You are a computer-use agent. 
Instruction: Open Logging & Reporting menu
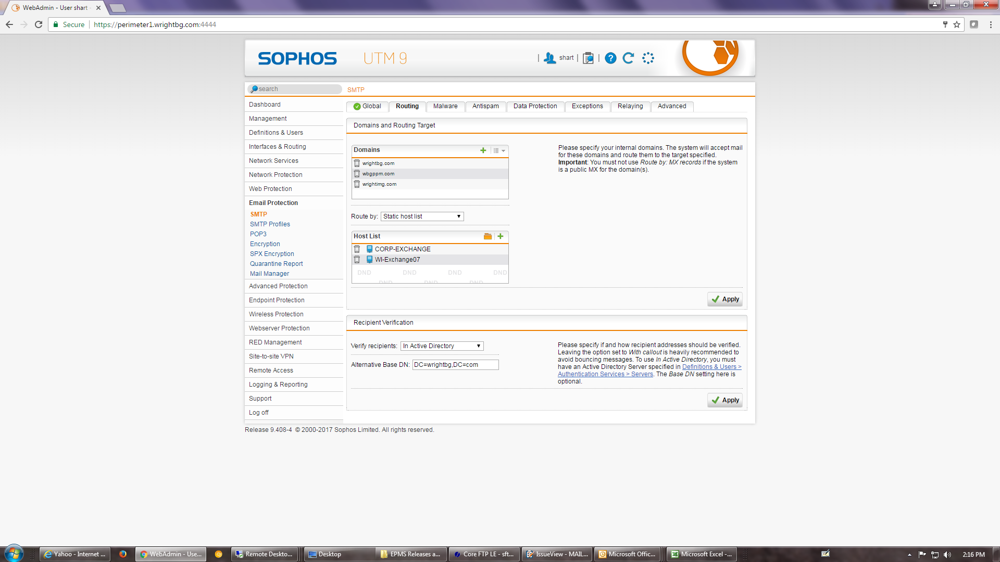click(x=294, y=385)
